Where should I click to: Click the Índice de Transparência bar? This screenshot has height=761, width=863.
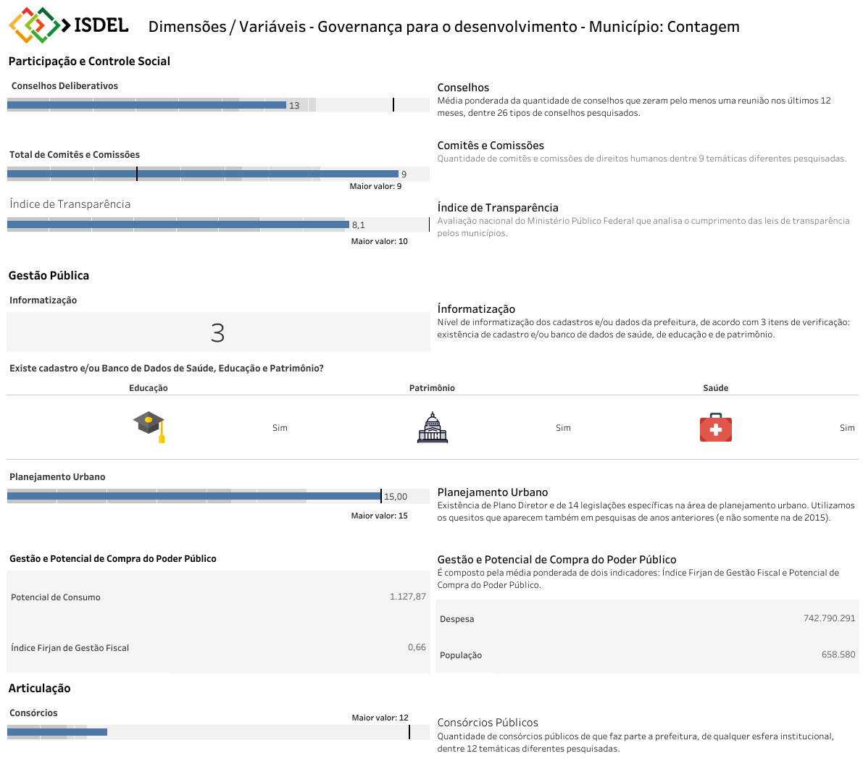178,224
